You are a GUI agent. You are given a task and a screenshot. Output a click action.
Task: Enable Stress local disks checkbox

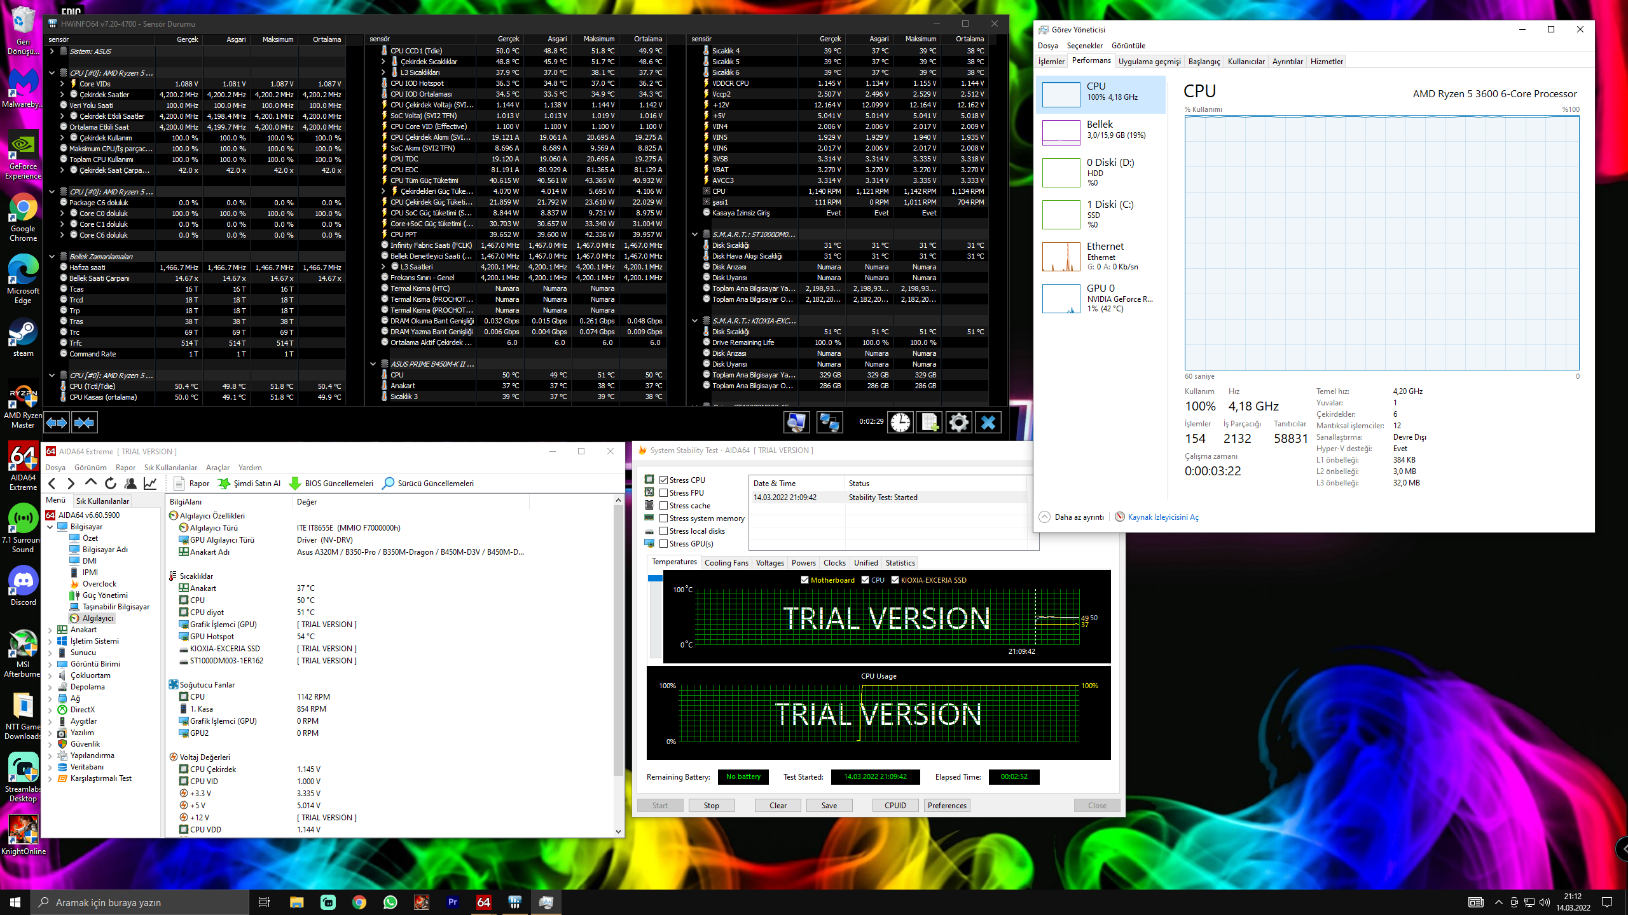pyautogui.click(x=664, y=531)
